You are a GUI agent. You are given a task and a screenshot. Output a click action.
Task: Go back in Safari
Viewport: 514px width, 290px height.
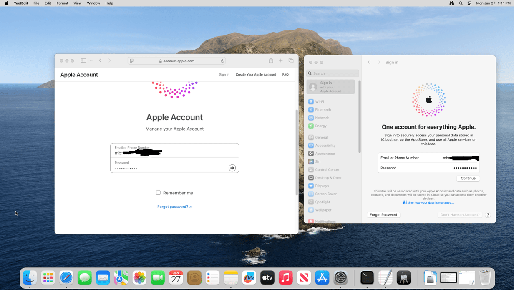click(100, 61)
